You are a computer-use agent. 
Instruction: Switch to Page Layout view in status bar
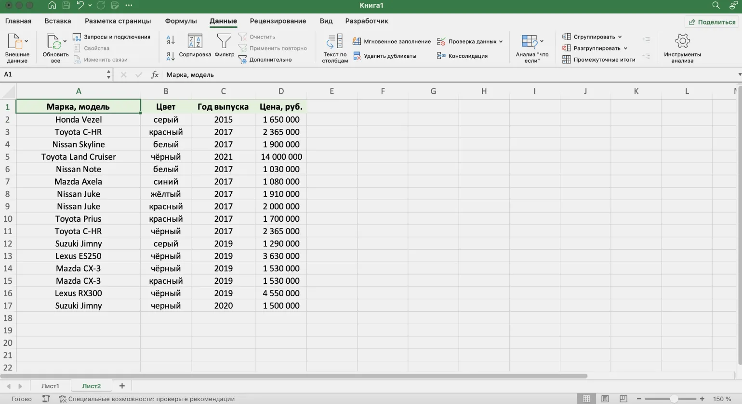[605, 399]
